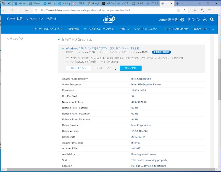Switch to the HP Log tab
Image resolution: width=221 pixels, height=172 pixels.
[49, 4]
